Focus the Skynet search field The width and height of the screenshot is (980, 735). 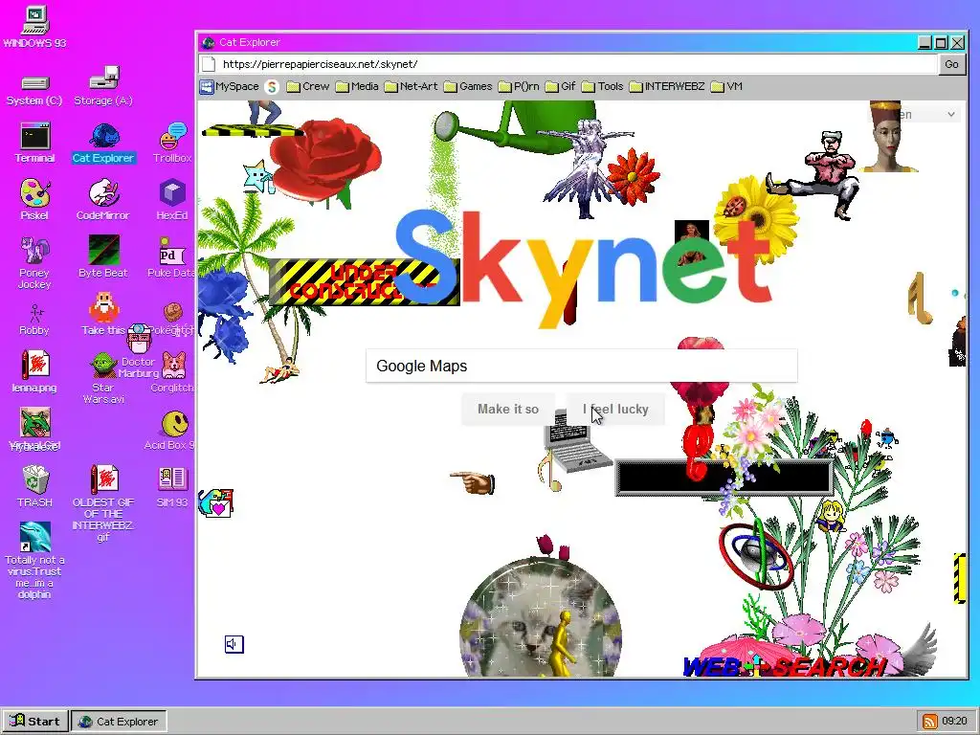(581, 366)
